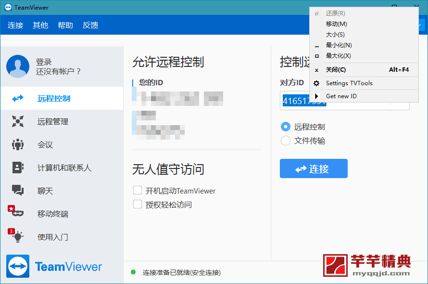Click the blue 连接 connect button
The image size is (428, 284).
(x=314, y=168)
